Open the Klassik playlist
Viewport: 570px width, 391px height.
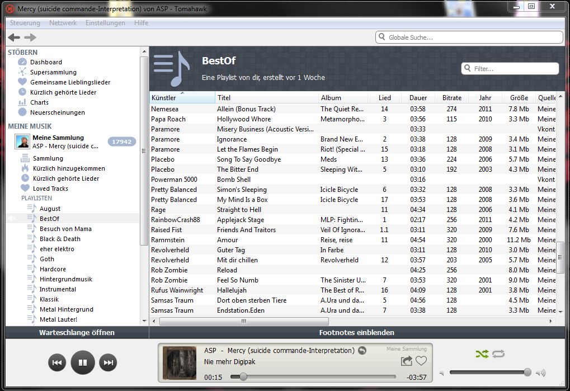coord(49,299)
